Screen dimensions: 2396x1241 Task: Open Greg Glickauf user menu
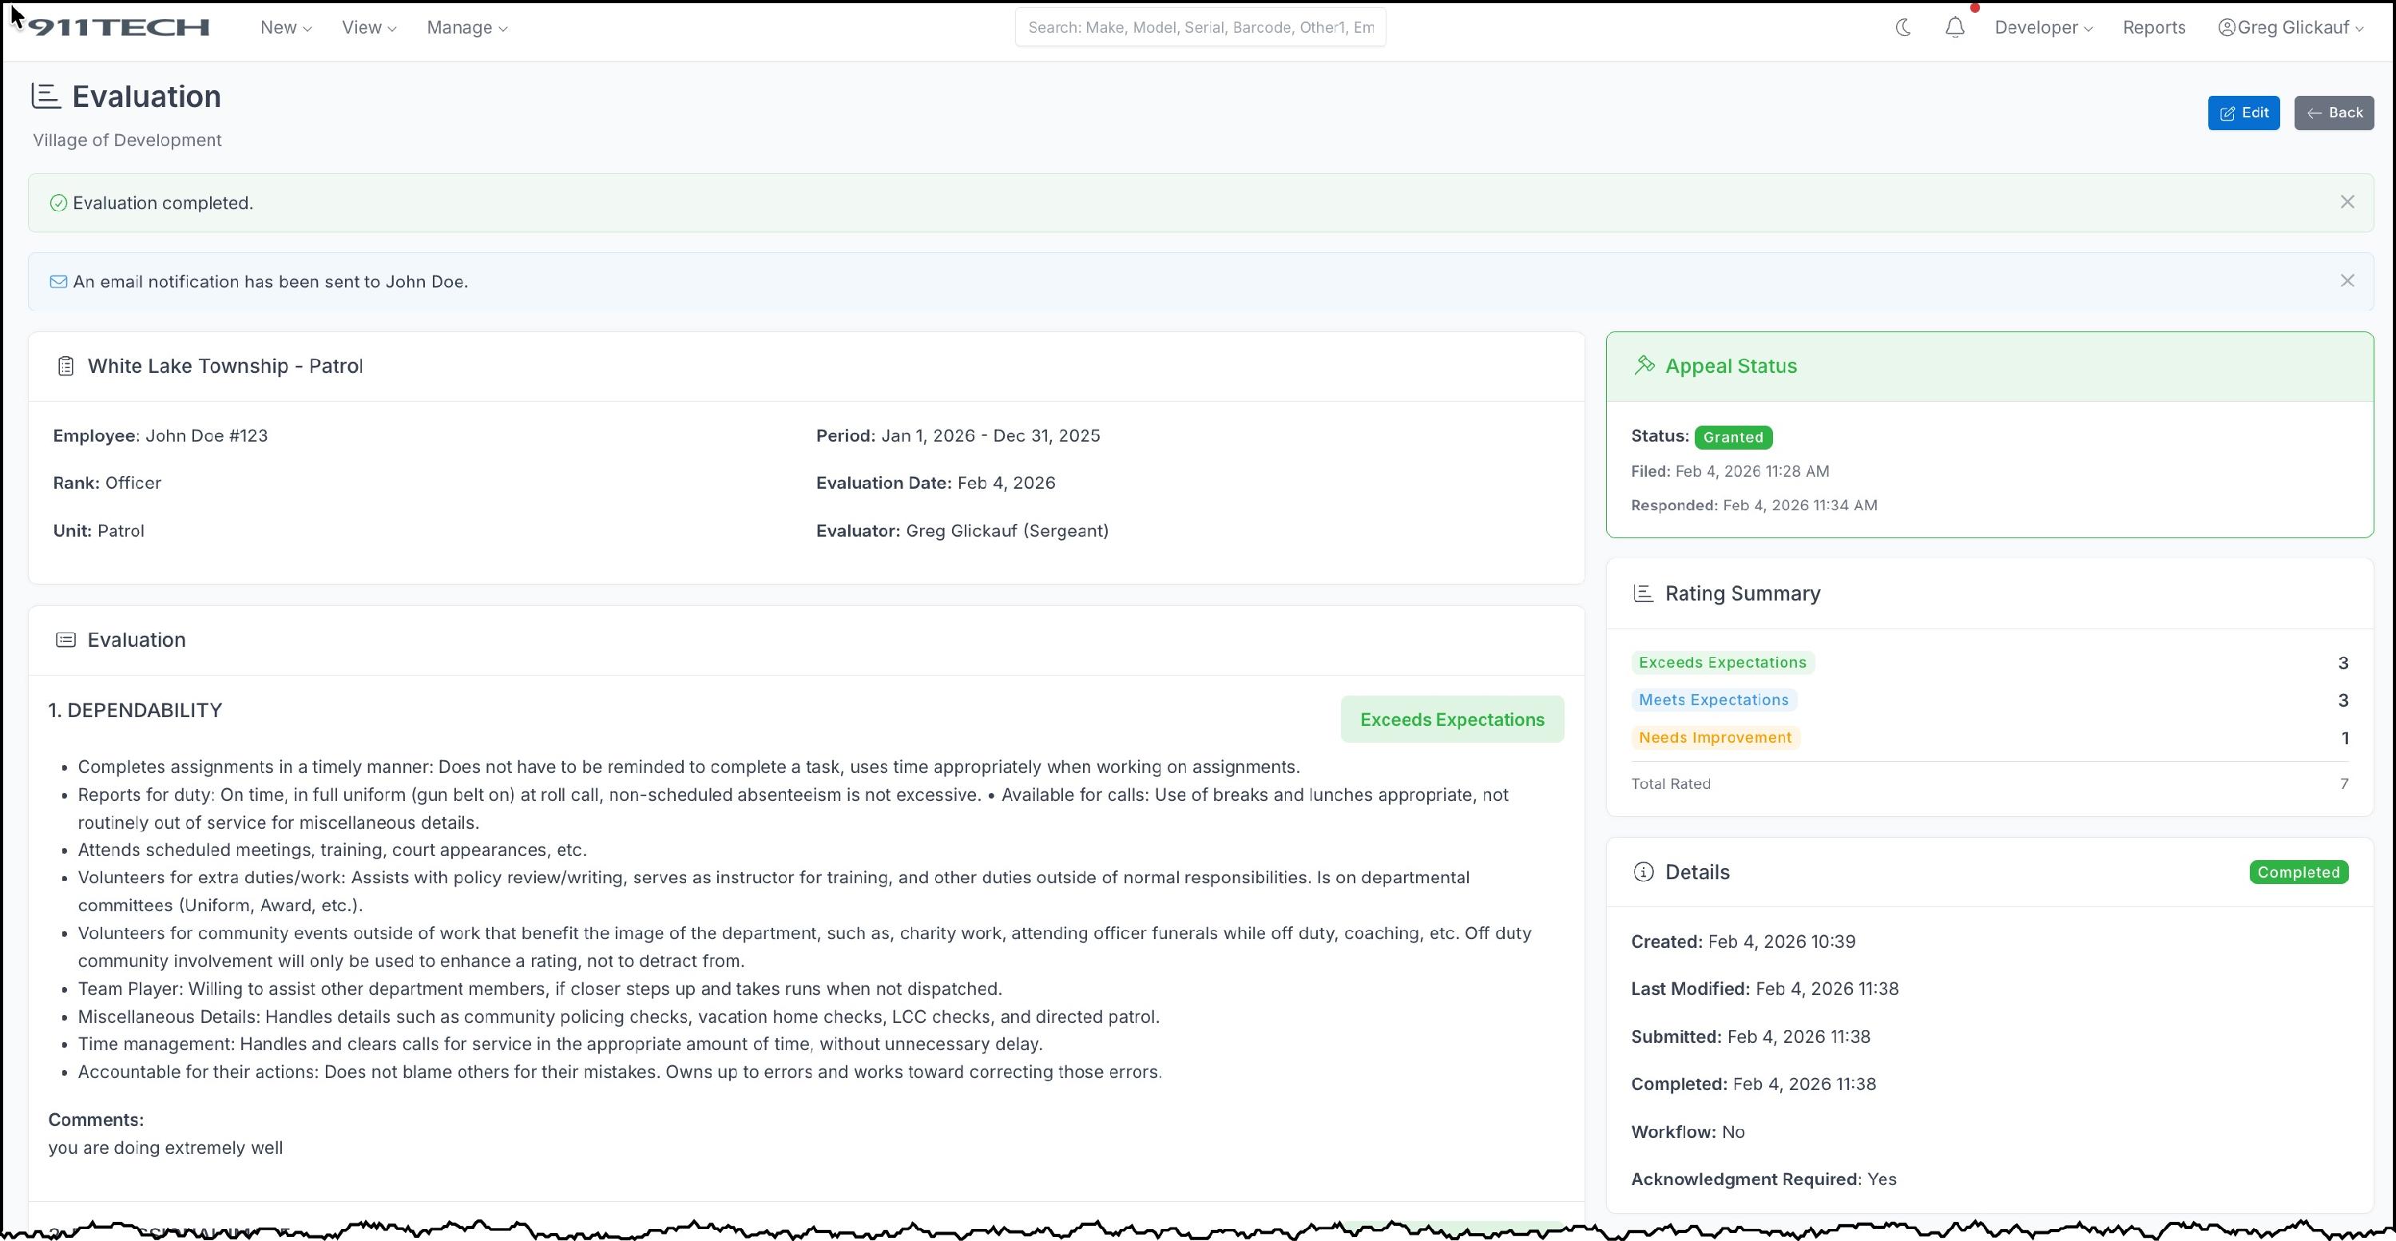2291,28
